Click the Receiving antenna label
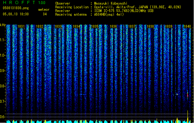The image size is (194, 123). [x=71, y=14]
